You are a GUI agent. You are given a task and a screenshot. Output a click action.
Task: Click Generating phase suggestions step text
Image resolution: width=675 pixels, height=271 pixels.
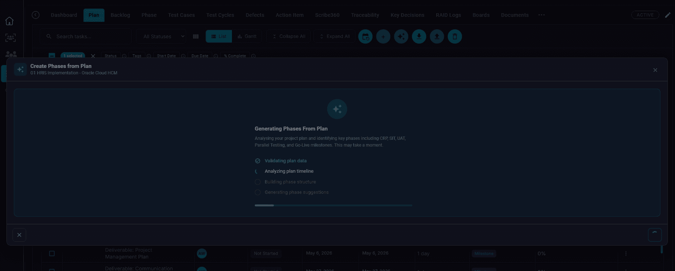(x=297, y=192)
